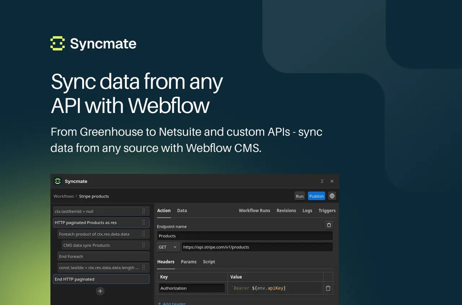Click the Syncmate panel header logo

58,181
